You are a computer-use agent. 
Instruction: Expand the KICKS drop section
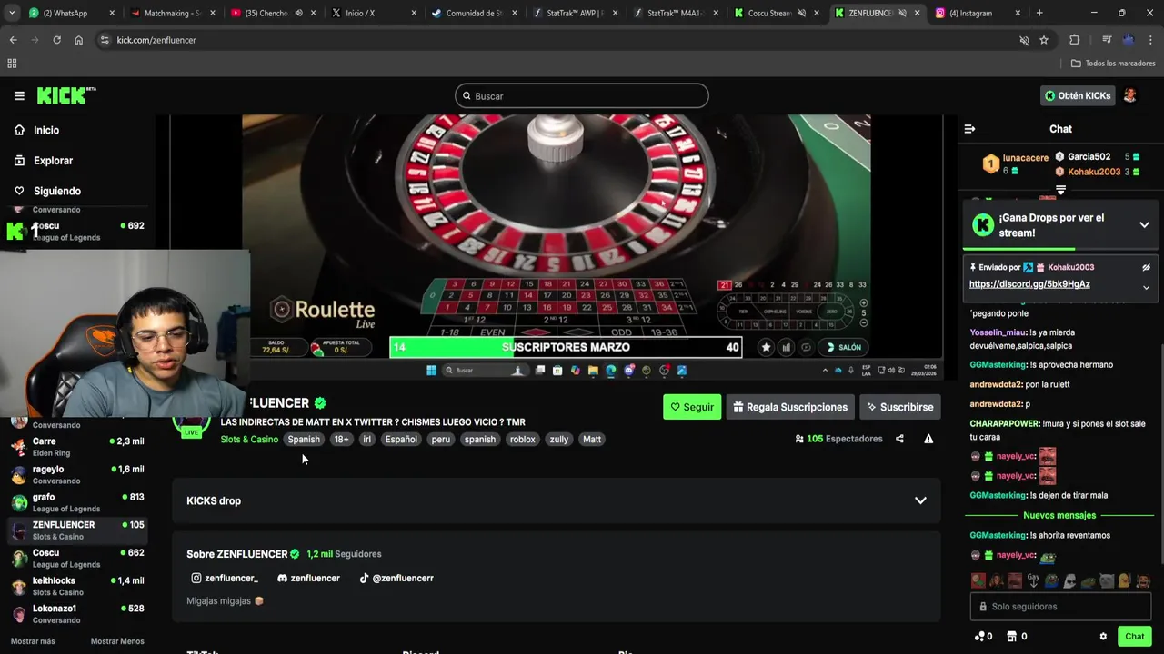[920, 500]
